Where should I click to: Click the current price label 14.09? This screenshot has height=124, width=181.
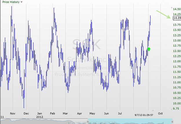[177, 18]
